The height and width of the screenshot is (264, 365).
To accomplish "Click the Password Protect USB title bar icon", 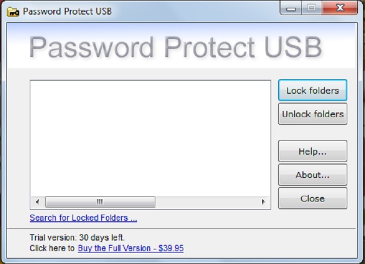I will coord(13,11).
